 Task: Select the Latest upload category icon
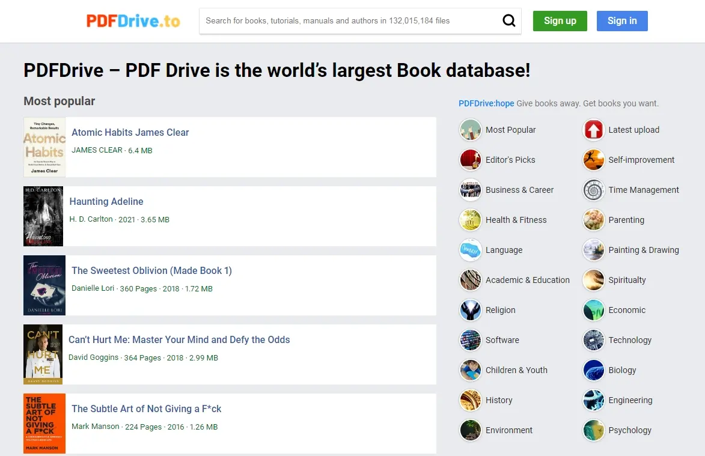click(x=593, y=130)
